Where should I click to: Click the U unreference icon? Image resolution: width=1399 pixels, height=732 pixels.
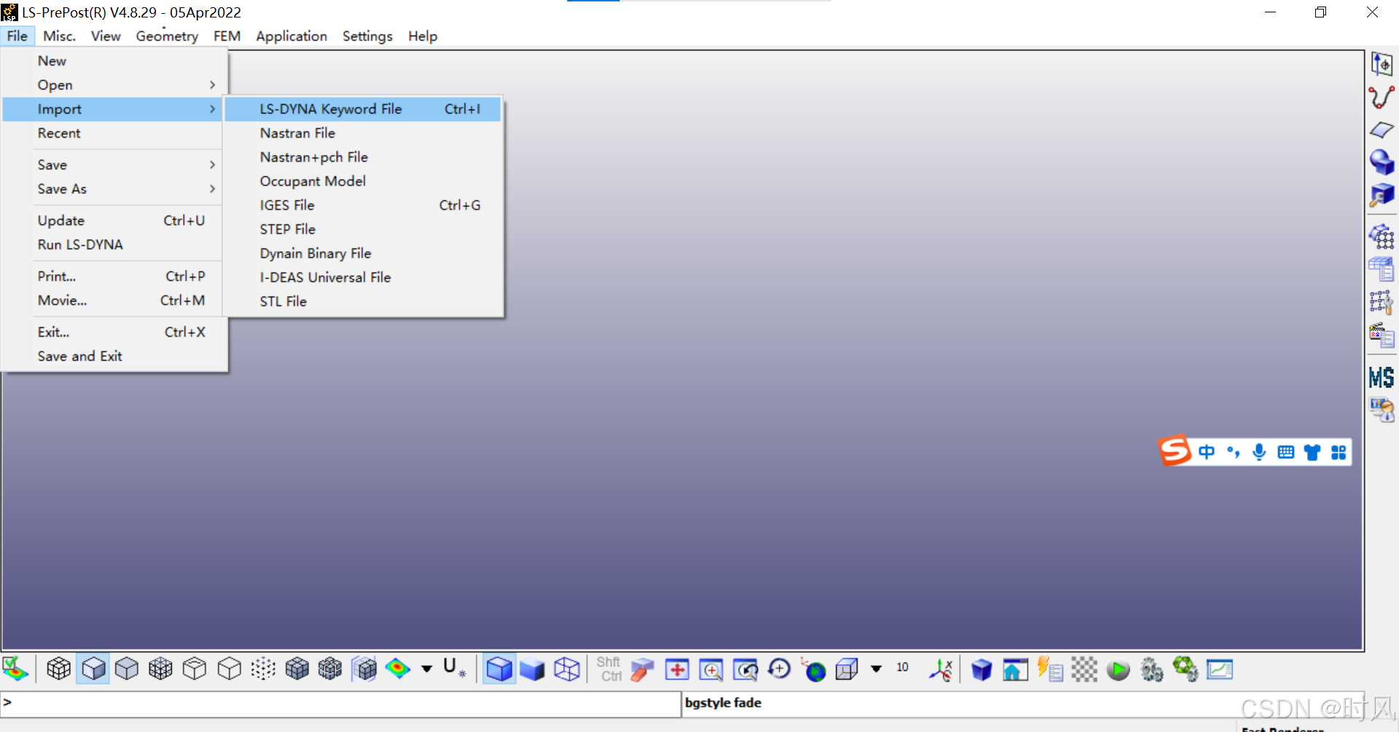[454, 668]
